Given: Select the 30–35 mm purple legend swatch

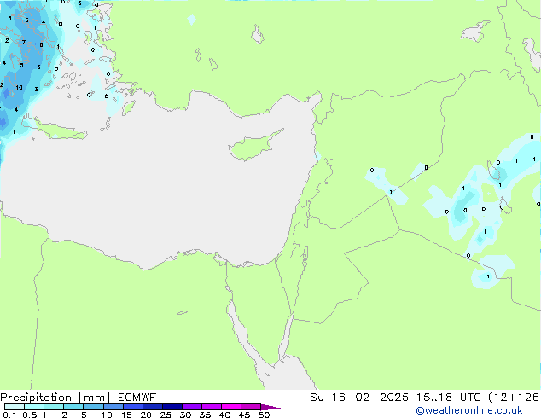Looking at the screenshot, I should point(192,407).
